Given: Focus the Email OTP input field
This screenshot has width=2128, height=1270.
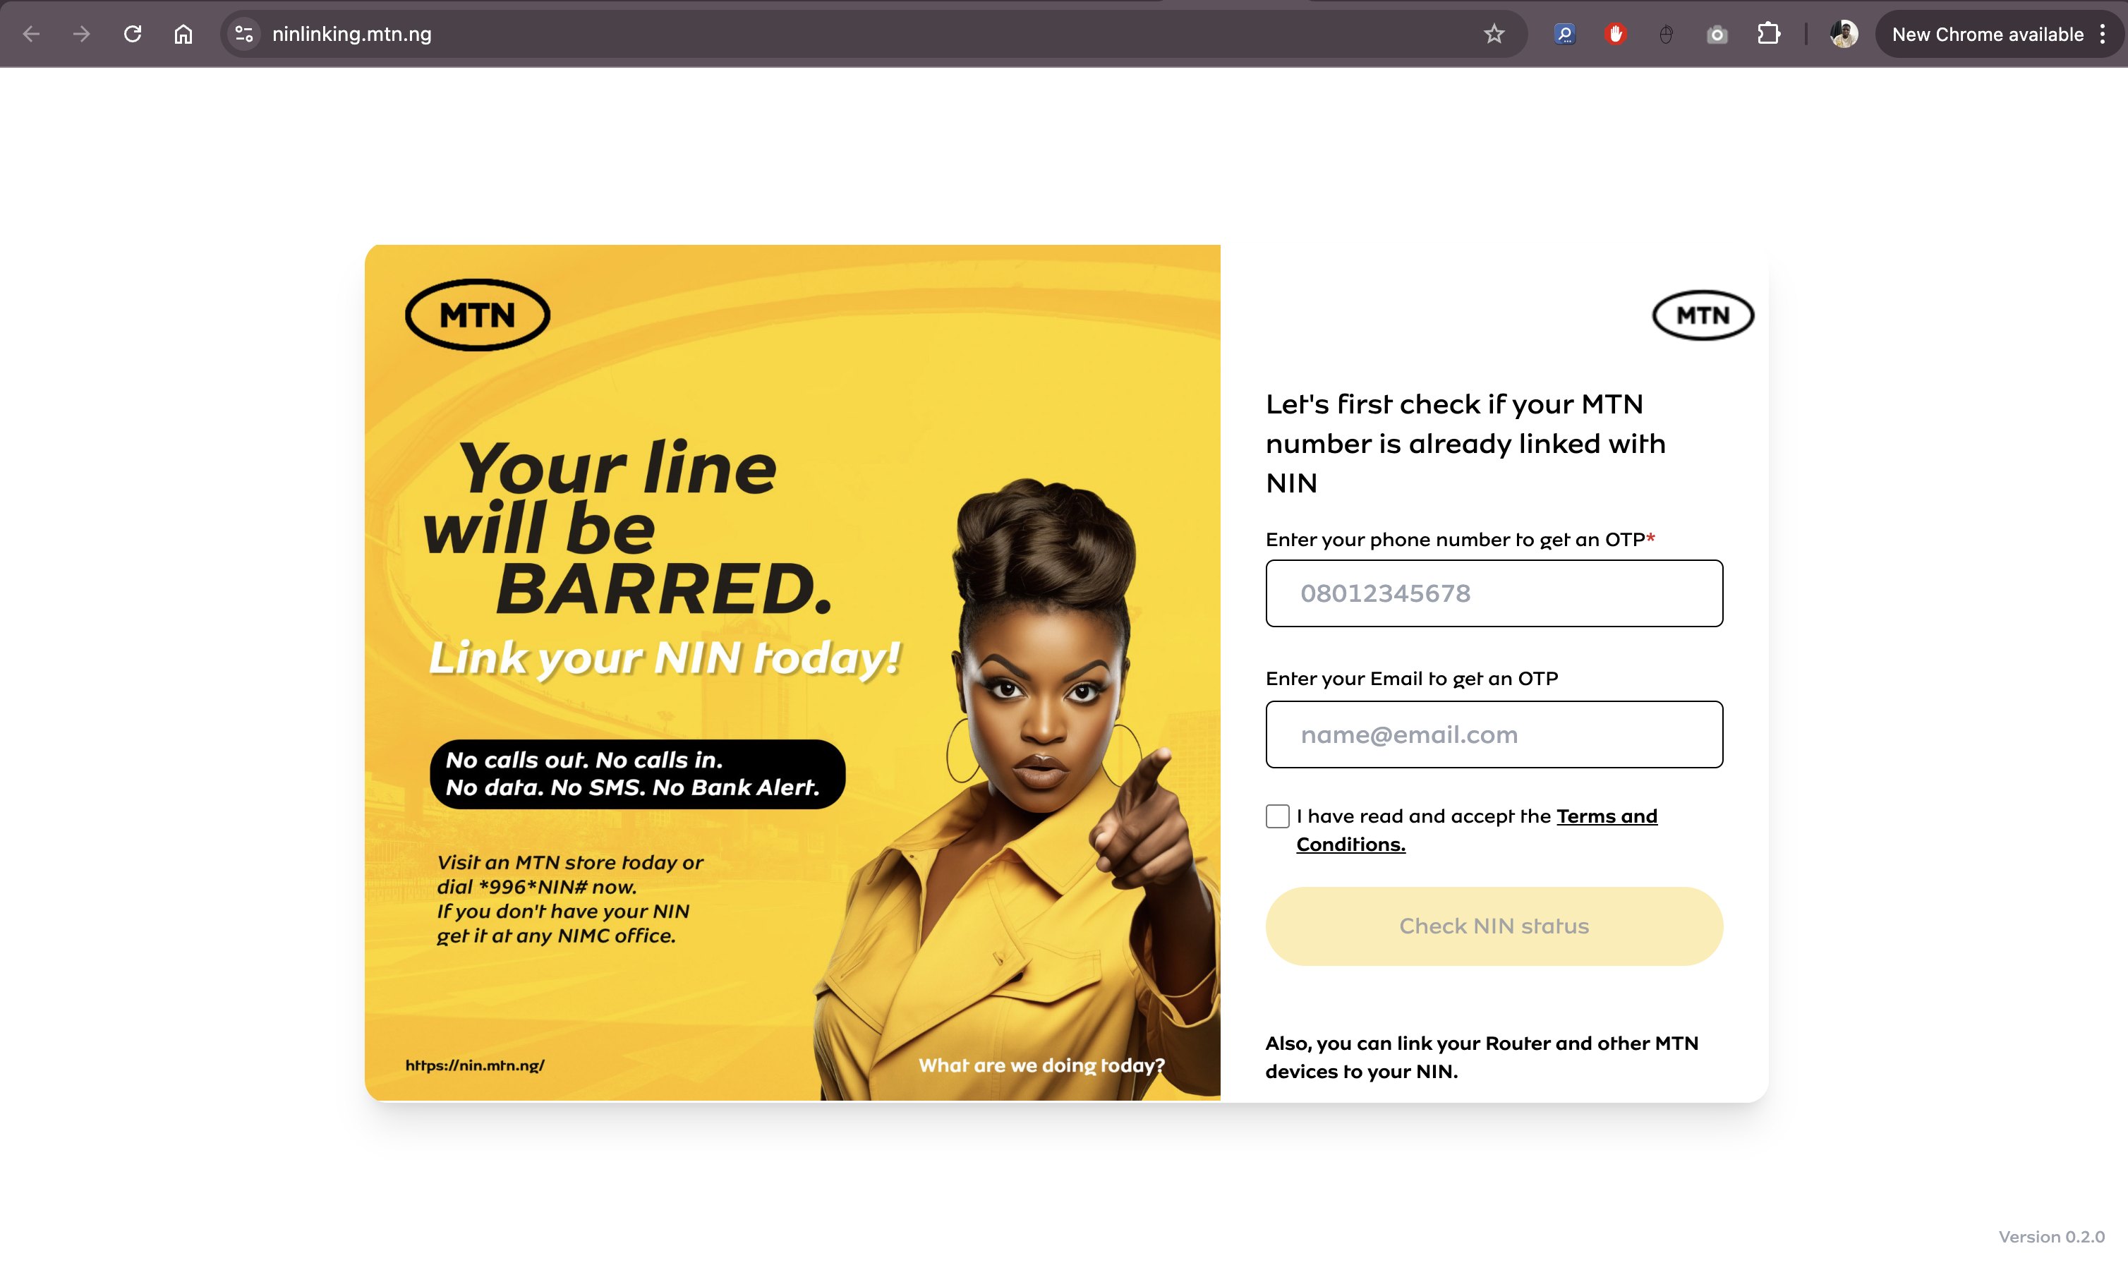Looking at the screenshot, I should pos(1494,734).
